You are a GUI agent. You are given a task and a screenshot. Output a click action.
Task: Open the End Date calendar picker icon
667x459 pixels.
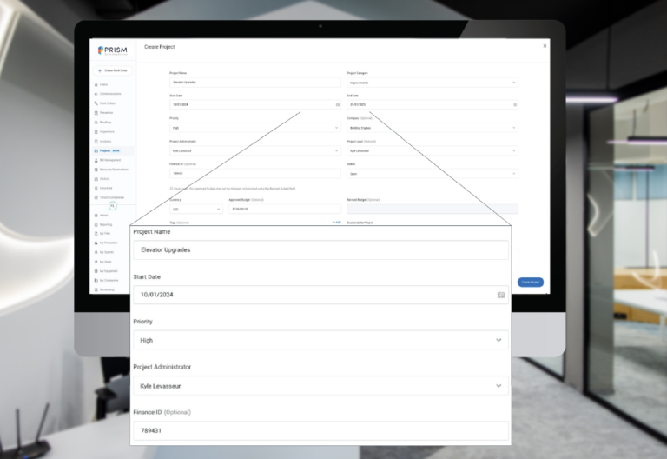[514, 104]
